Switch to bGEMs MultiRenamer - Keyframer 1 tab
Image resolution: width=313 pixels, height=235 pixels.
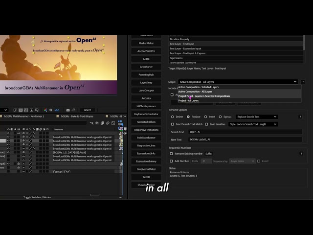(x=24, y=117)
